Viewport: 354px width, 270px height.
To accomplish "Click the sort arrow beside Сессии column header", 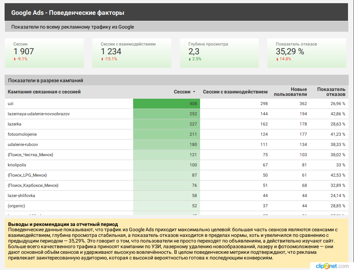I will click(x=194, y=92).
